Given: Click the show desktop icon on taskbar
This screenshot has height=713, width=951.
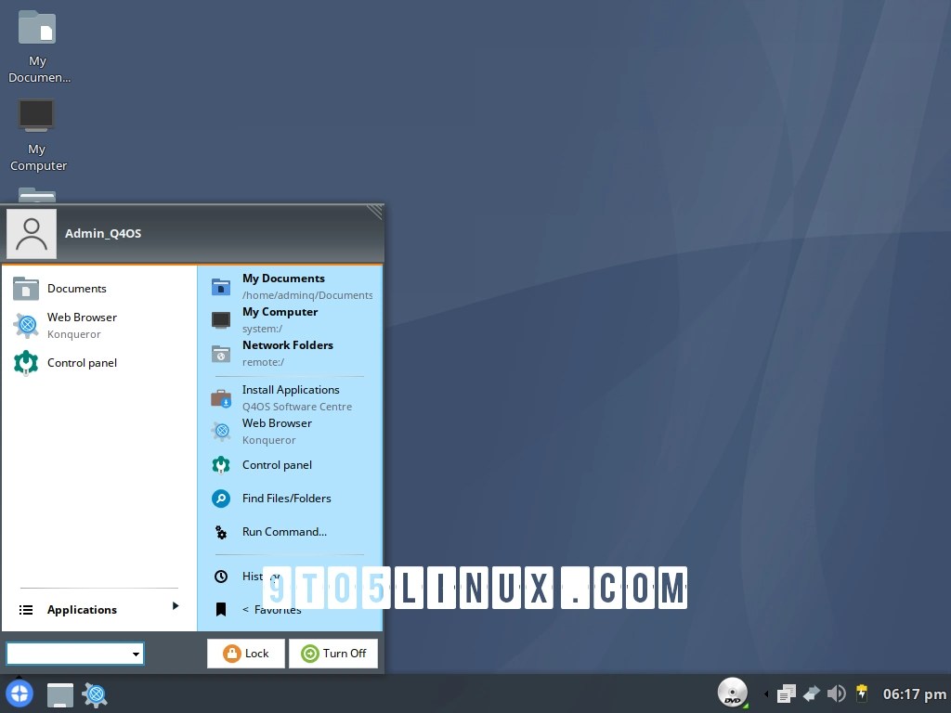Looking at the screenshot, I should 59,694.
